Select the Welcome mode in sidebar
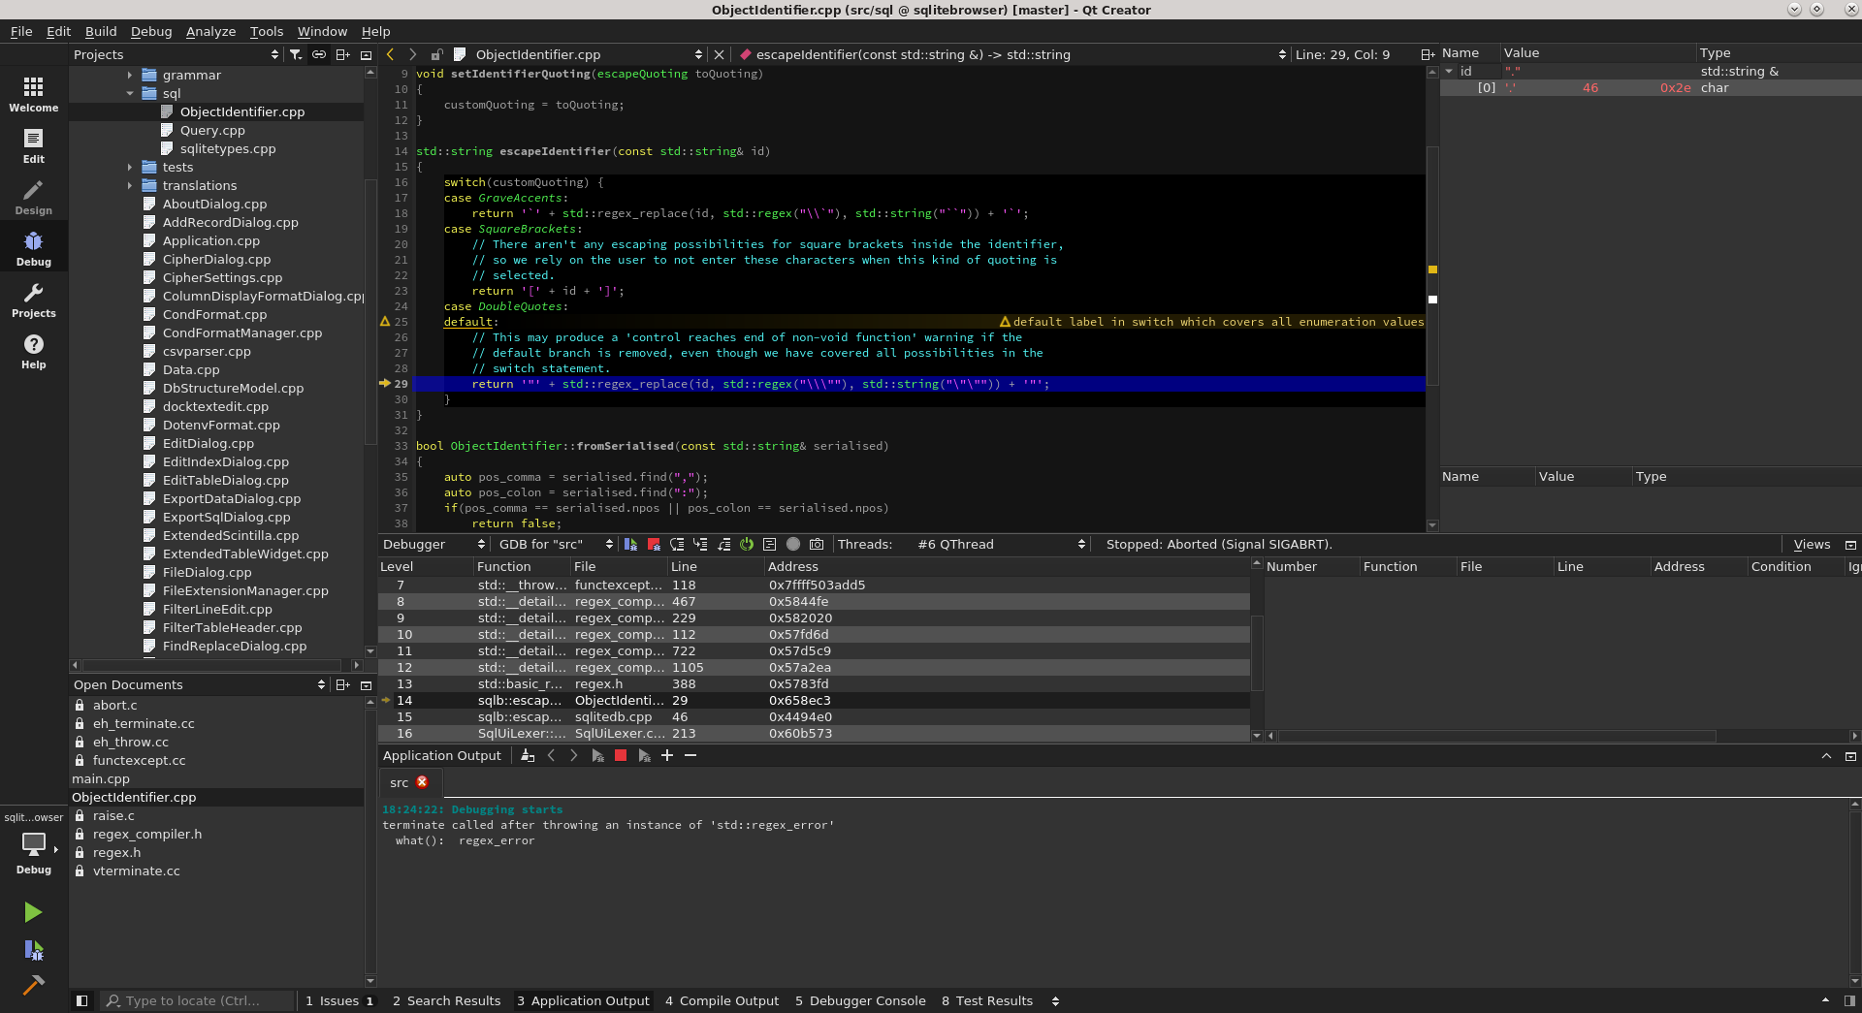The width and height of the screenshot is (1862, 1013). (x=33, y=93)
